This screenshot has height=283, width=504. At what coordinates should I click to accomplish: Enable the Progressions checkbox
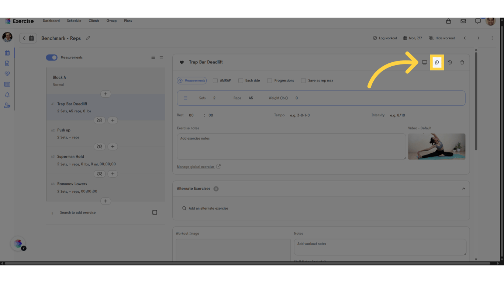[x=269, y=80]
